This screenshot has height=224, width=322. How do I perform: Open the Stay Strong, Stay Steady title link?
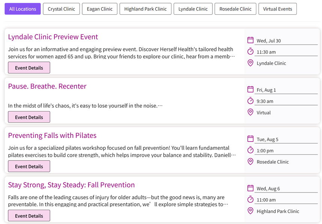(71, 185)
